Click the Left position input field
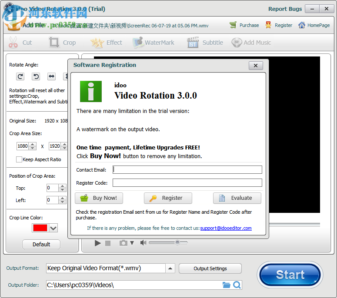 click(x=53, y=200)
